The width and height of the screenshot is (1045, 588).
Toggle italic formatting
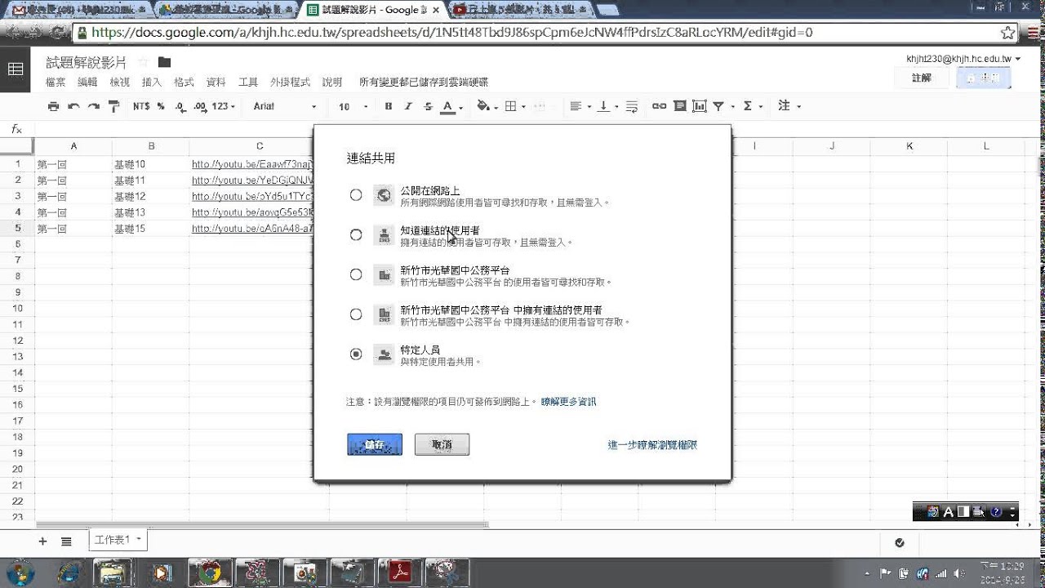pos(408,106)
